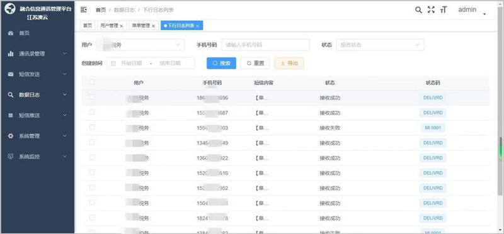The image size is (504, 234).
Task: Click the platform globe logo icon
Action: 10,9
